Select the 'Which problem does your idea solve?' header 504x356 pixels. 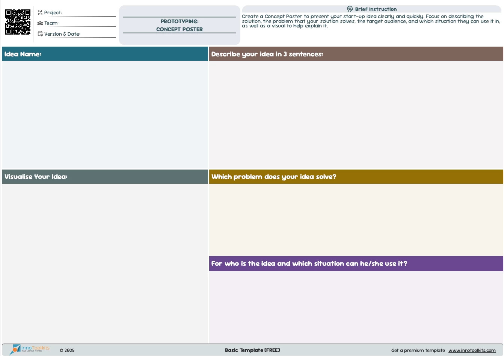[356, 177]
